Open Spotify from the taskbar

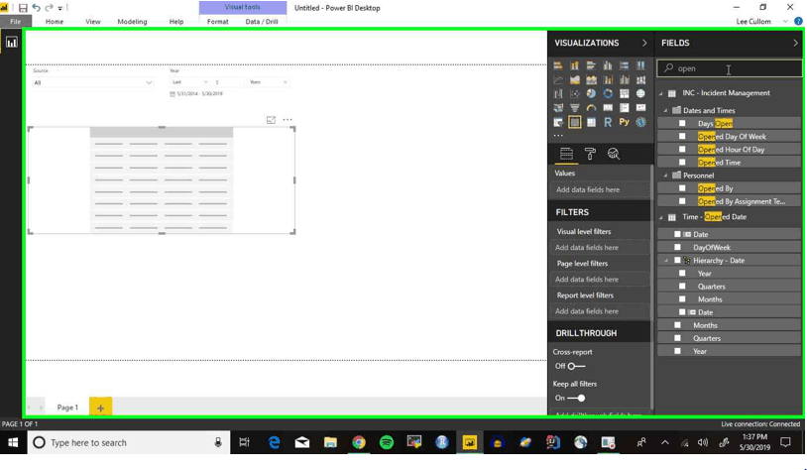pyautogui.click(x=386, y=442)
